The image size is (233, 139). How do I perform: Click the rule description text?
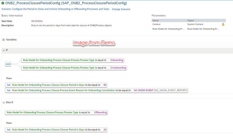pyautogui.click(x=71, y=25)
